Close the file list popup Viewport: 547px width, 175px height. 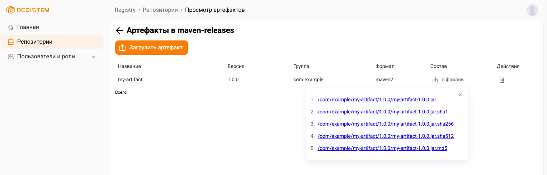(x=460, y=95)
